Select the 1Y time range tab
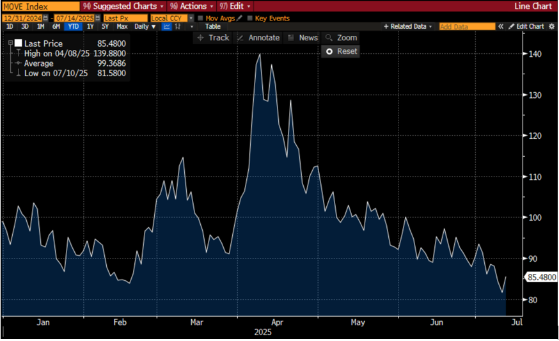 point(90,26)
